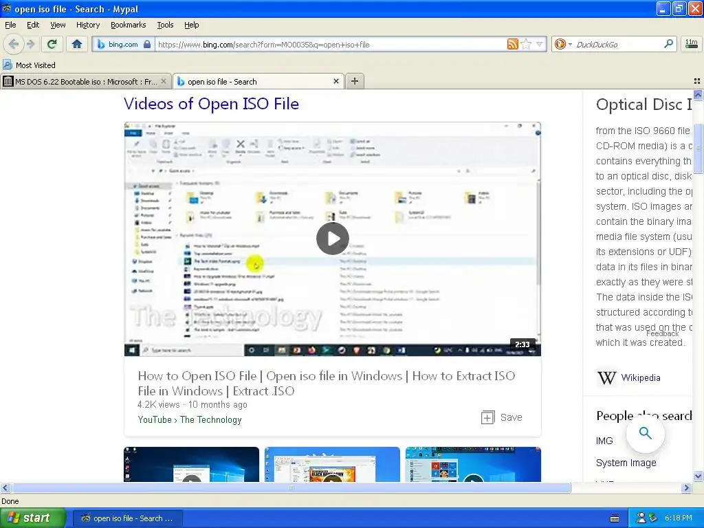Reload the page with the refresh icon
The height and width of the screenshot is (528, 704).
tap(52, 44)
